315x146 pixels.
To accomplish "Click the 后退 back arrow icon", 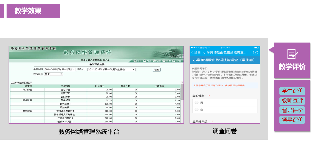I will click(x=145, y=61).
